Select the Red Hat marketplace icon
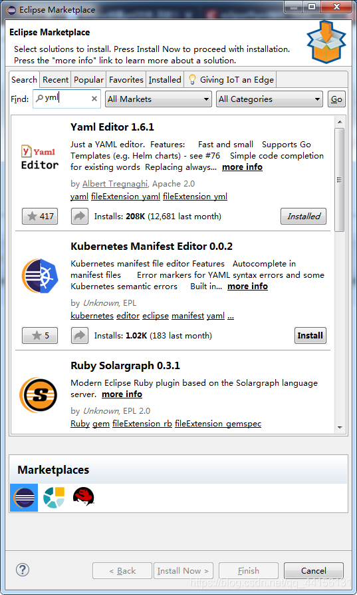 point(83,496)
